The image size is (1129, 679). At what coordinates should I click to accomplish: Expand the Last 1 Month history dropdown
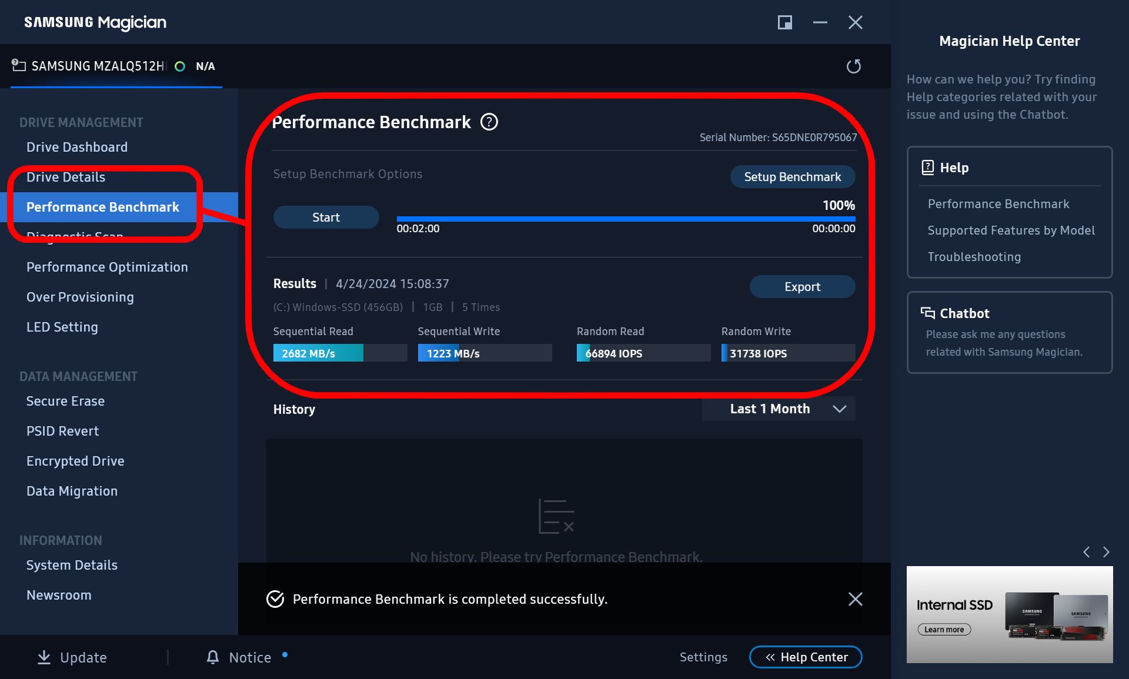[x=779, y=409]
